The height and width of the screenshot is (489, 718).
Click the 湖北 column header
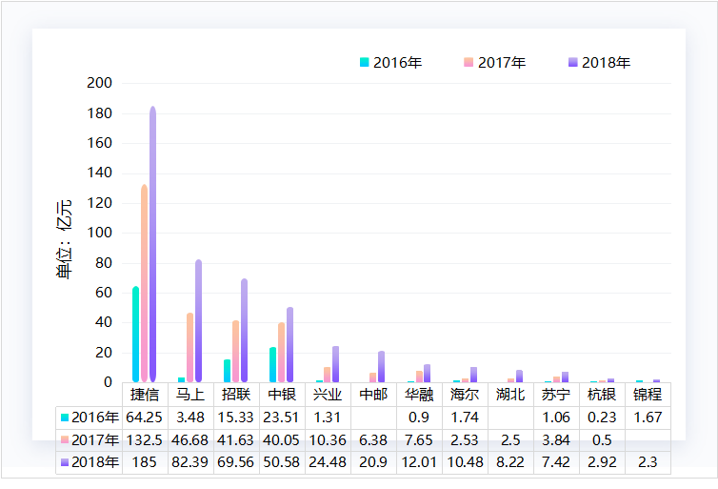tap(510, 394)
